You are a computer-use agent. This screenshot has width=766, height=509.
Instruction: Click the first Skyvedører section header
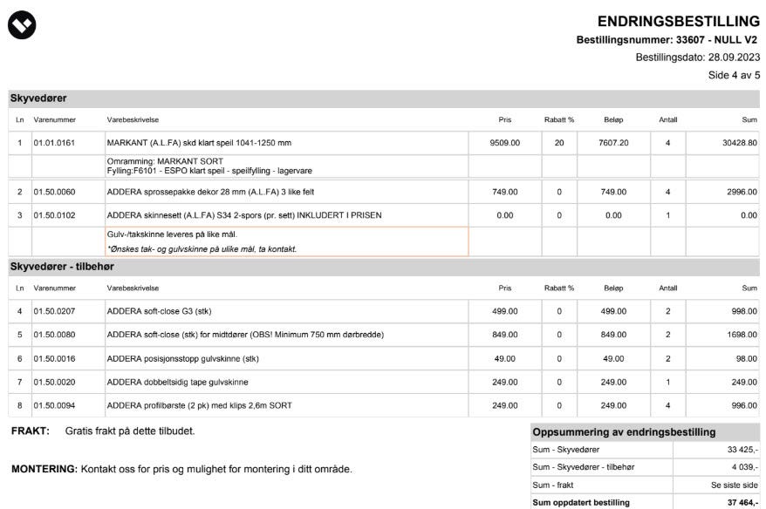384,98
